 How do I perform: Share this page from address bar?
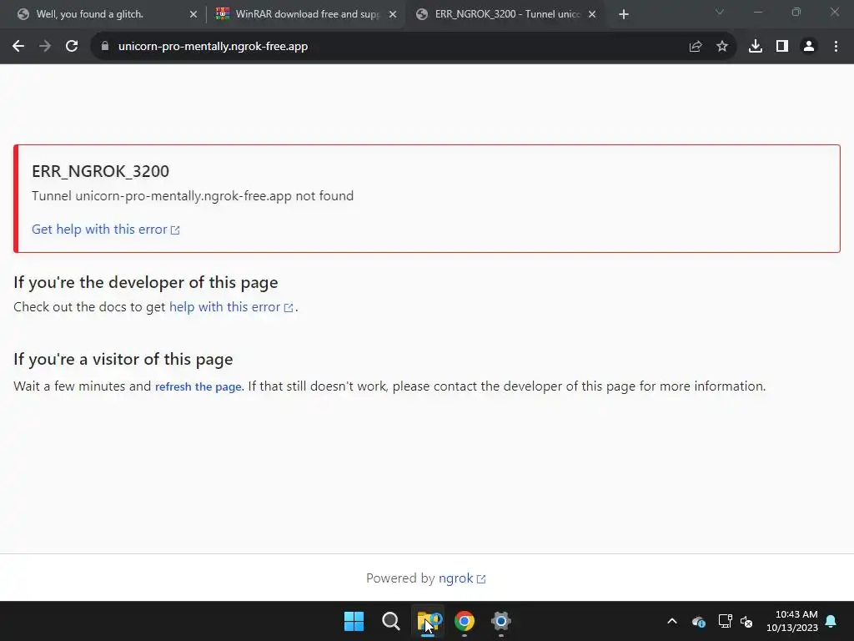(x=696, y=47)
